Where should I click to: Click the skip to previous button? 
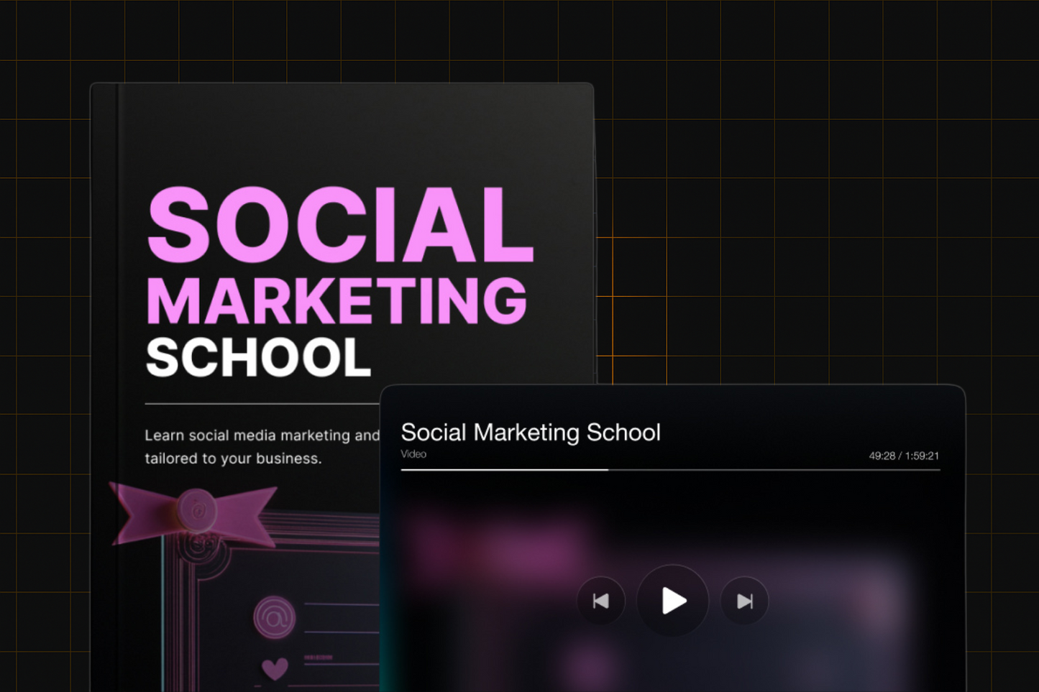tap(600, 601)
